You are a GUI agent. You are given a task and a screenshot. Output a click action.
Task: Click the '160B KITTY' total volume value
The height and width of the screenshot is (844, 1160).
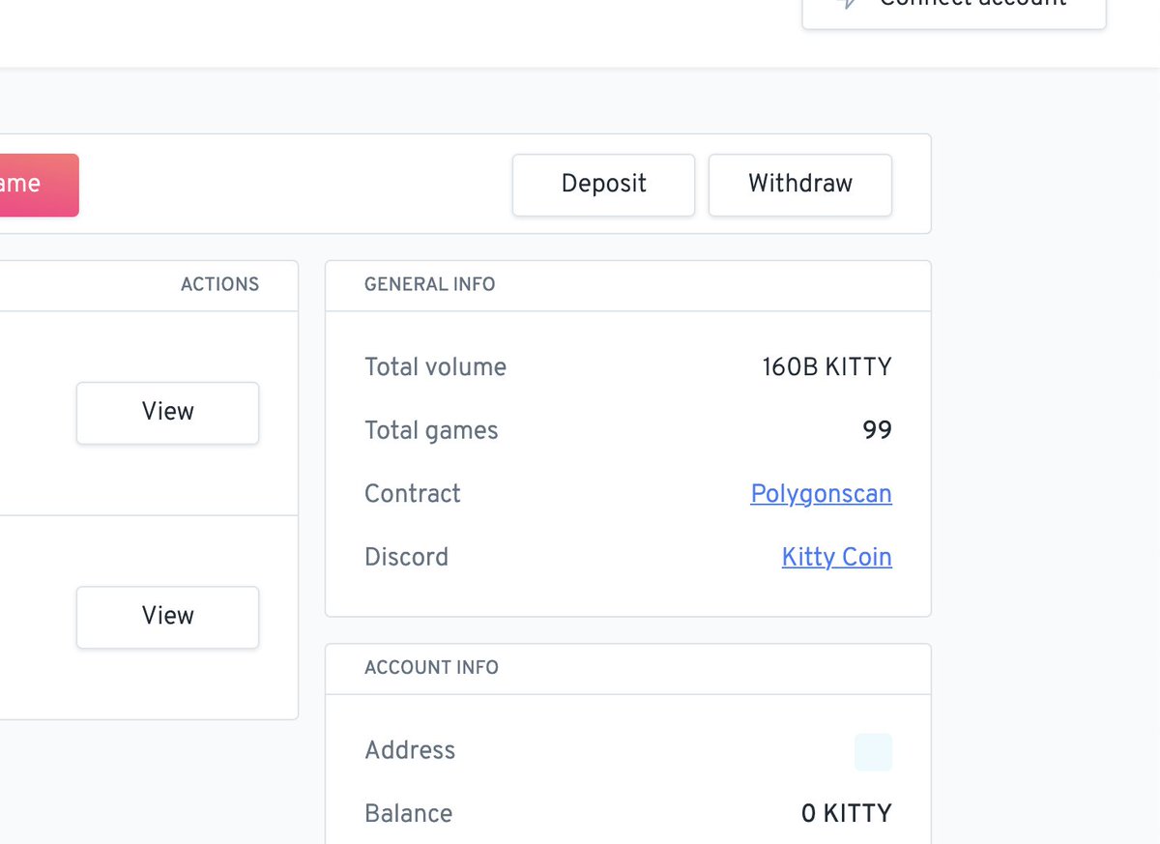click(x=826, y=367)
